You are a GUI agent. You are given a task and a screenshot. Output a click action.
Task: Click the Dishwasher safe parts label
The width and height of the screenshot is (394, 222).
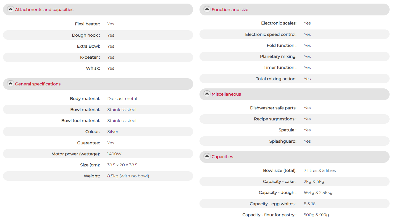pyautogui.click(x=273, y=108)
